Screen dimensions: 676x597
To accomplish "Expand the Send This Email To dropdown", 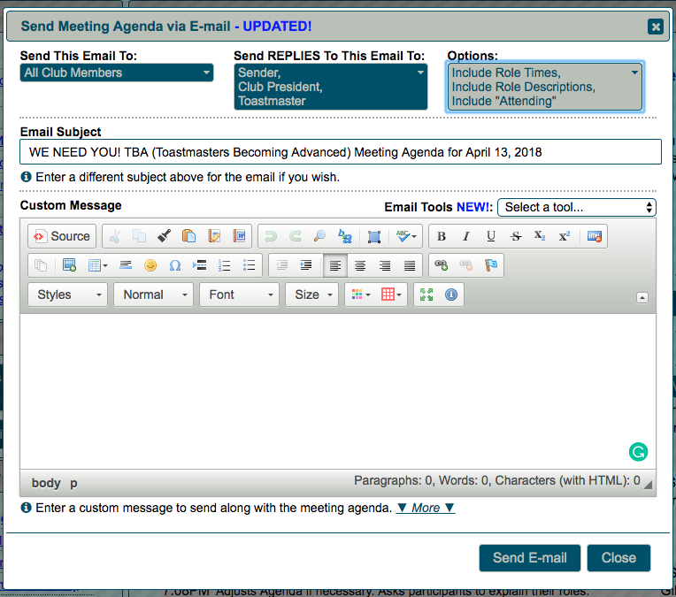I will (117, 73).
